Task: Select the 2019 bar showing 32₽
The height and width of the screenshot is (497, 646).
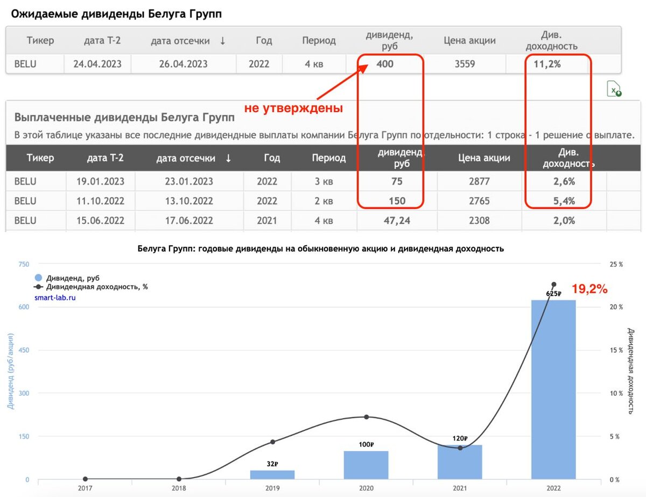Action: (272, 475)
